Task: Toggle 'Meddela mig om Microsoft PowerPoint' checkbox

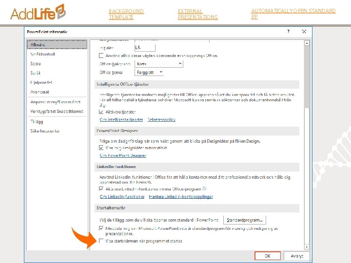Action: [101, 228]
